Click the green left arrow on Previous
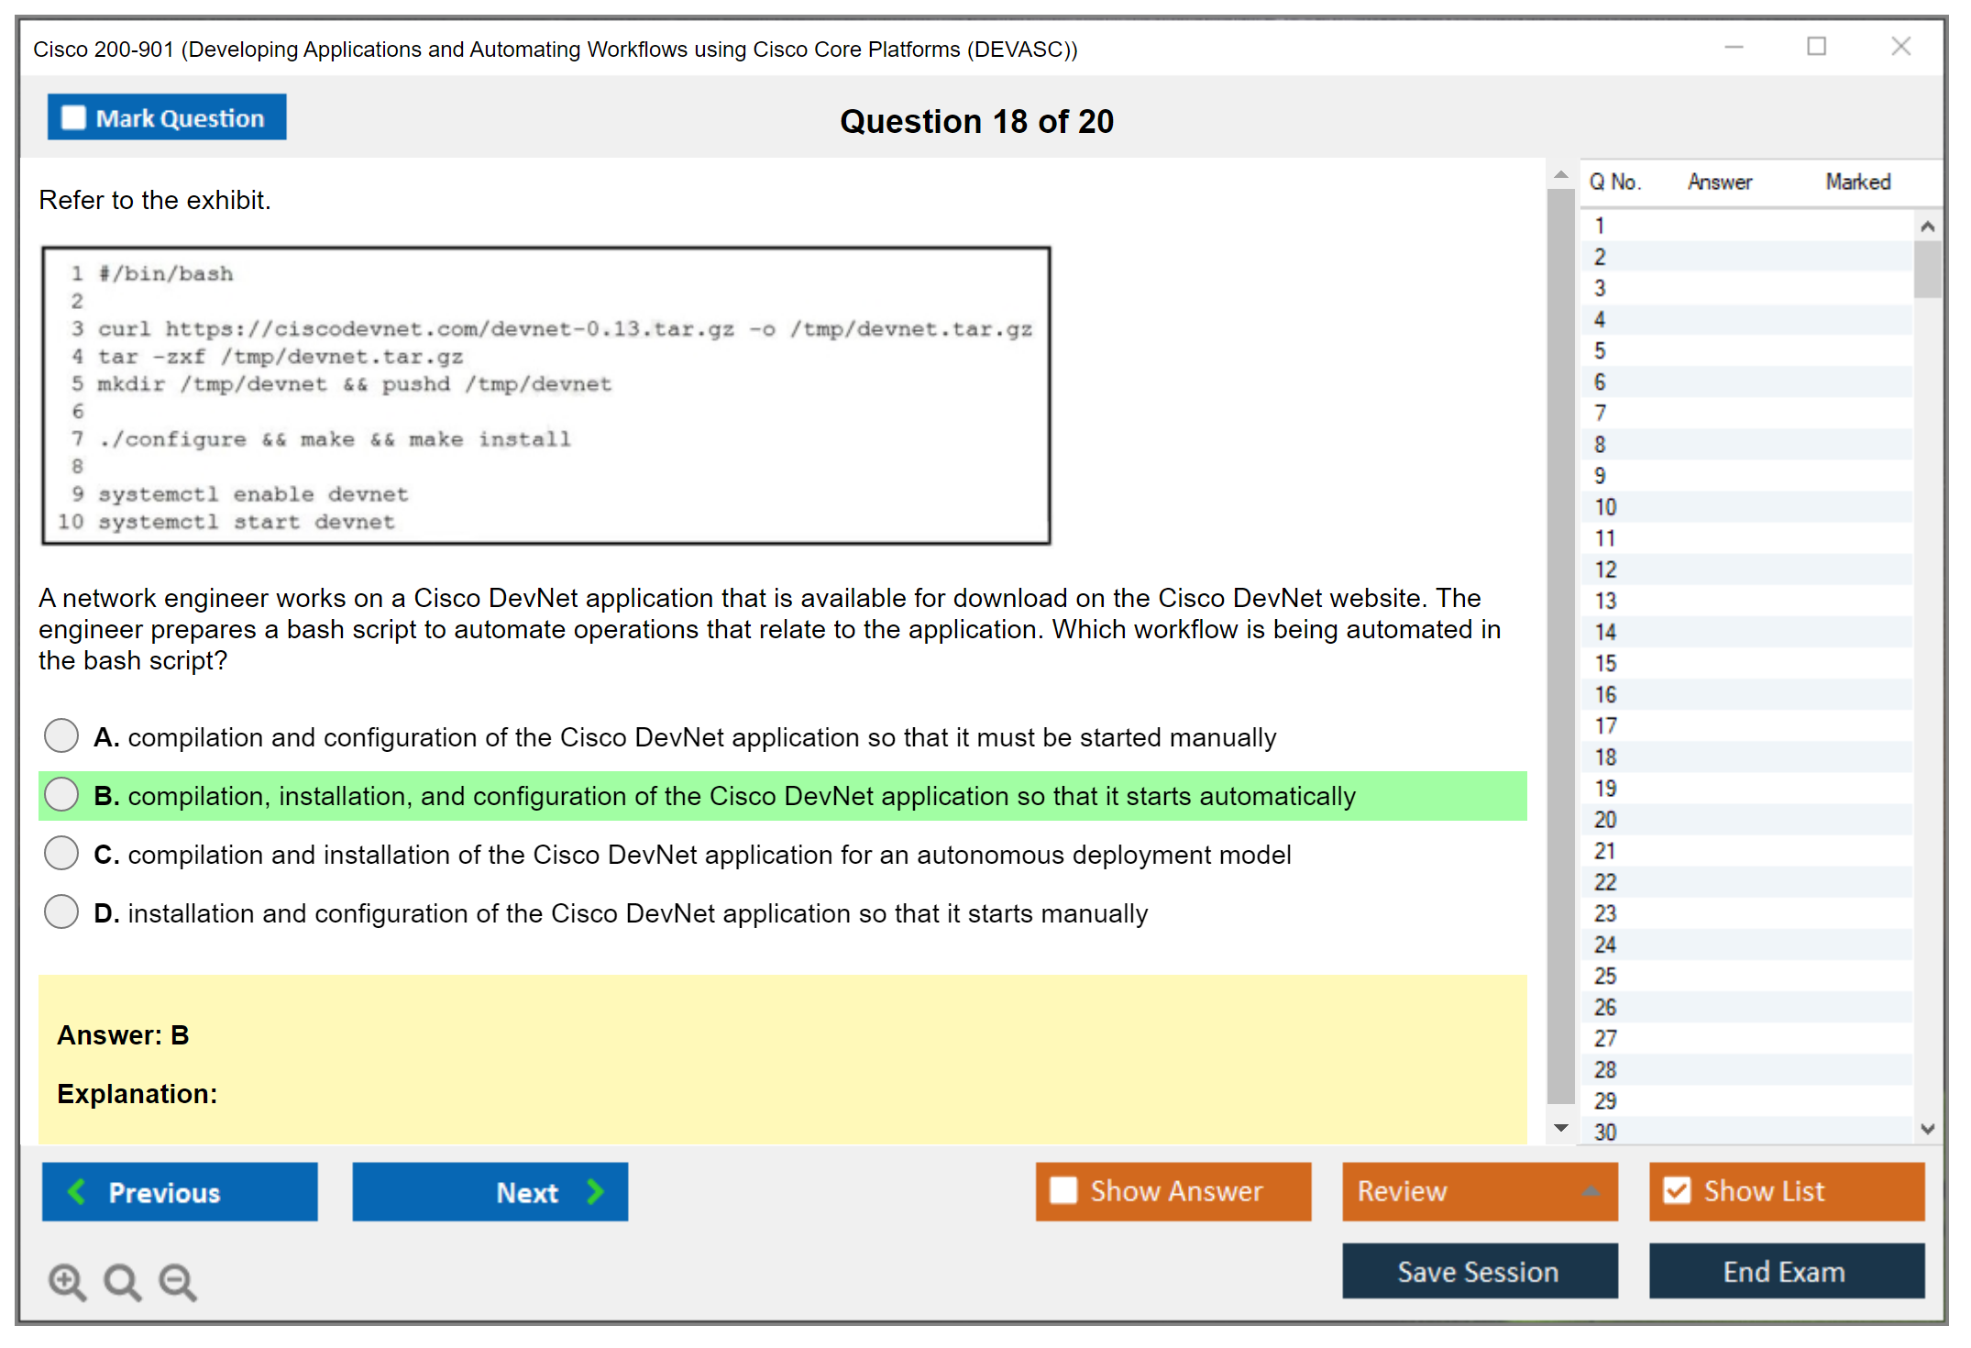Screen dimensions: 1971x1348 point(77,1192)
